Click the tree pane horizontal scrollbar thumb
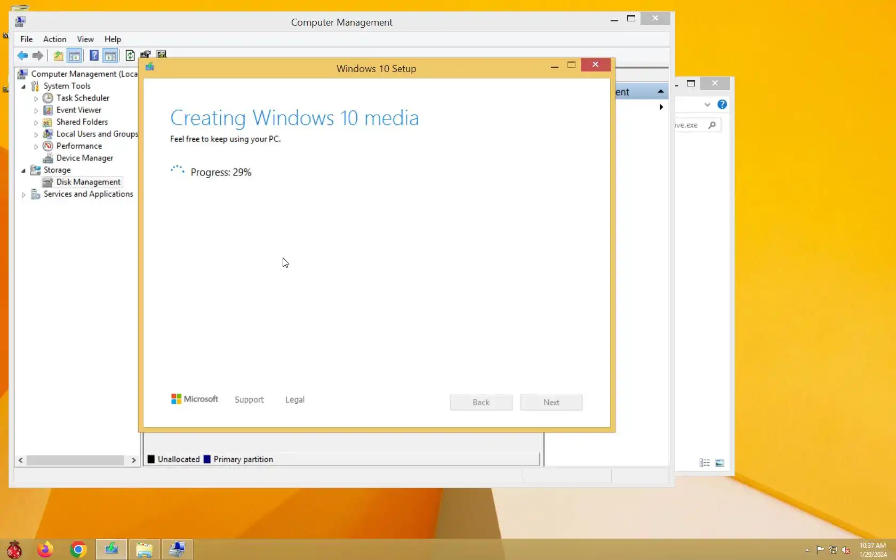The width and height of the screenshot is (896, 560). click(75, 460)
